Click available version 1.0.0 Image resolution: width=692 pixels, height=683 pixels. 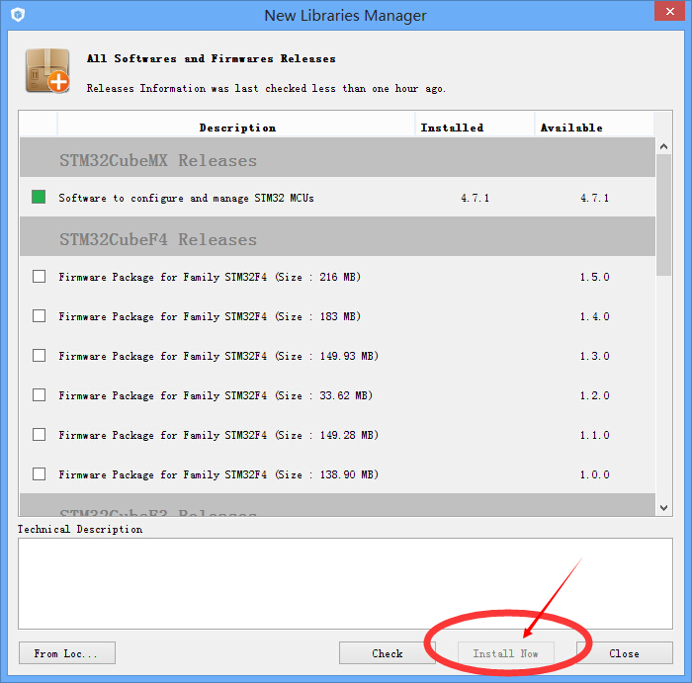coord(594,474)
